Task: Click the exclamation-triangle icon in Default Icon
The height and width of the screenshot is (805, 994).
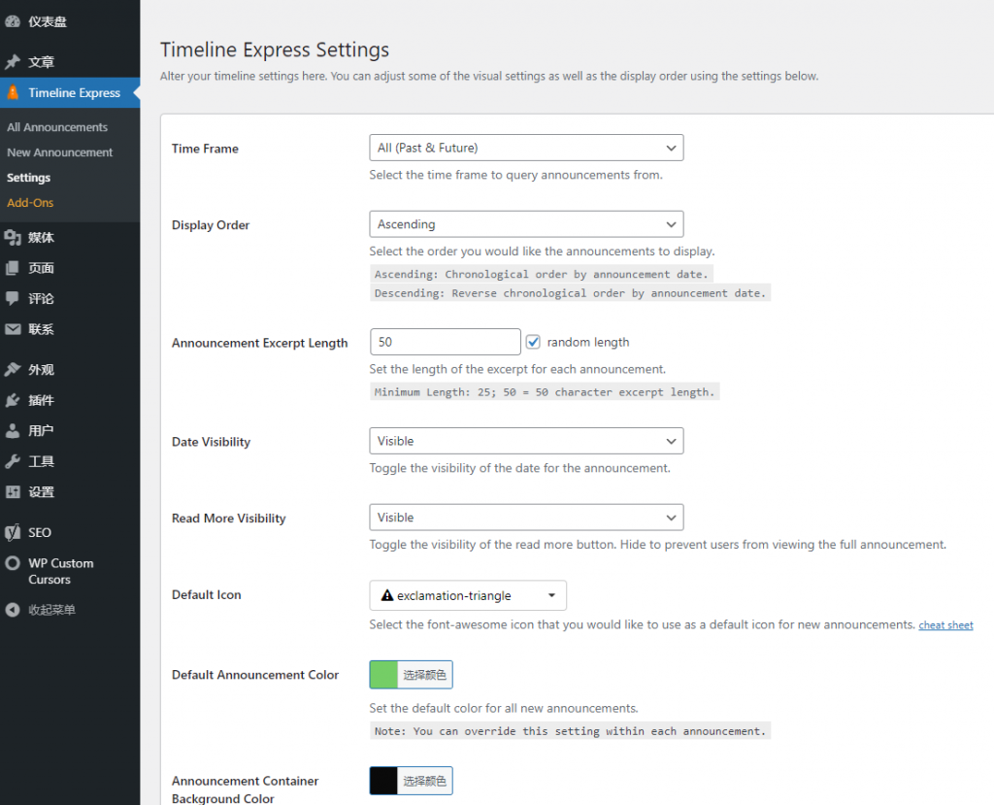Action: pyautogui.click(x=386, y=595)
